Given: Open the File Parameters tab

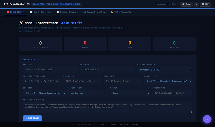Looking at the screenshot, I should coord(122,12).
